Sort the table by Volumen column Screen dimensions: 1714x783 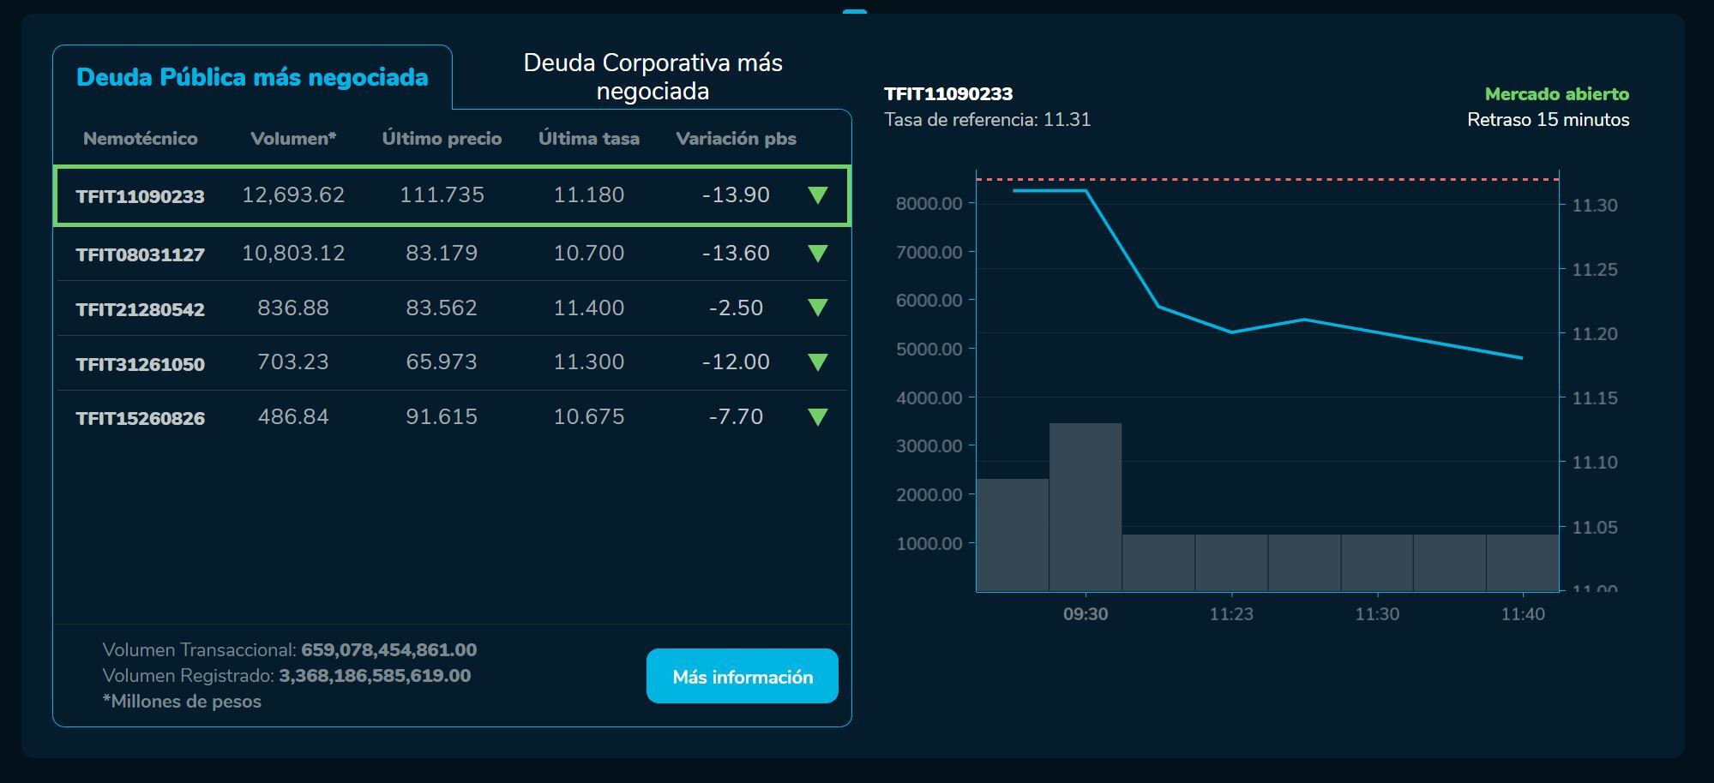pos(292,138)
